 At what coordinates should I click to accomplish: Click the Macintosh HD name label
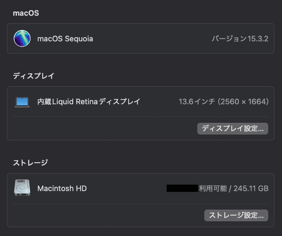pos(62,188)
